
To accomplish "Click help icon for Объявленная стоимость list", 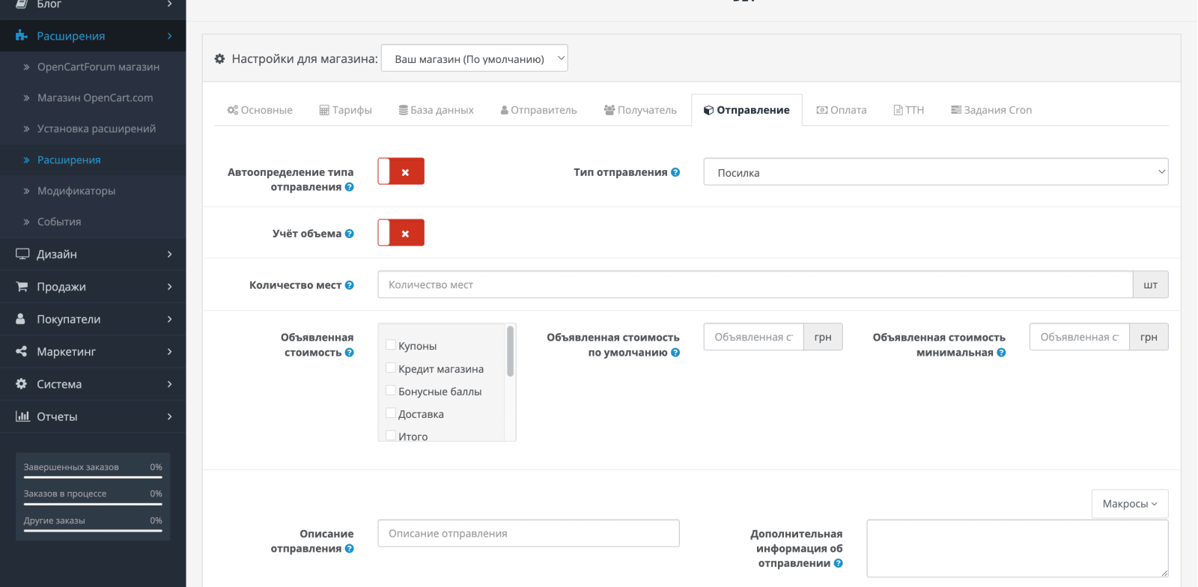I will tap(349, 353).
